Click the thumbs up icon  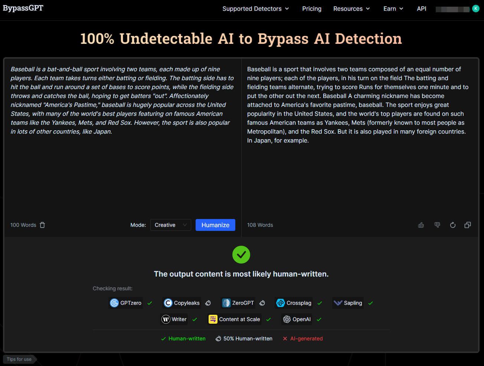pos(421,225)
